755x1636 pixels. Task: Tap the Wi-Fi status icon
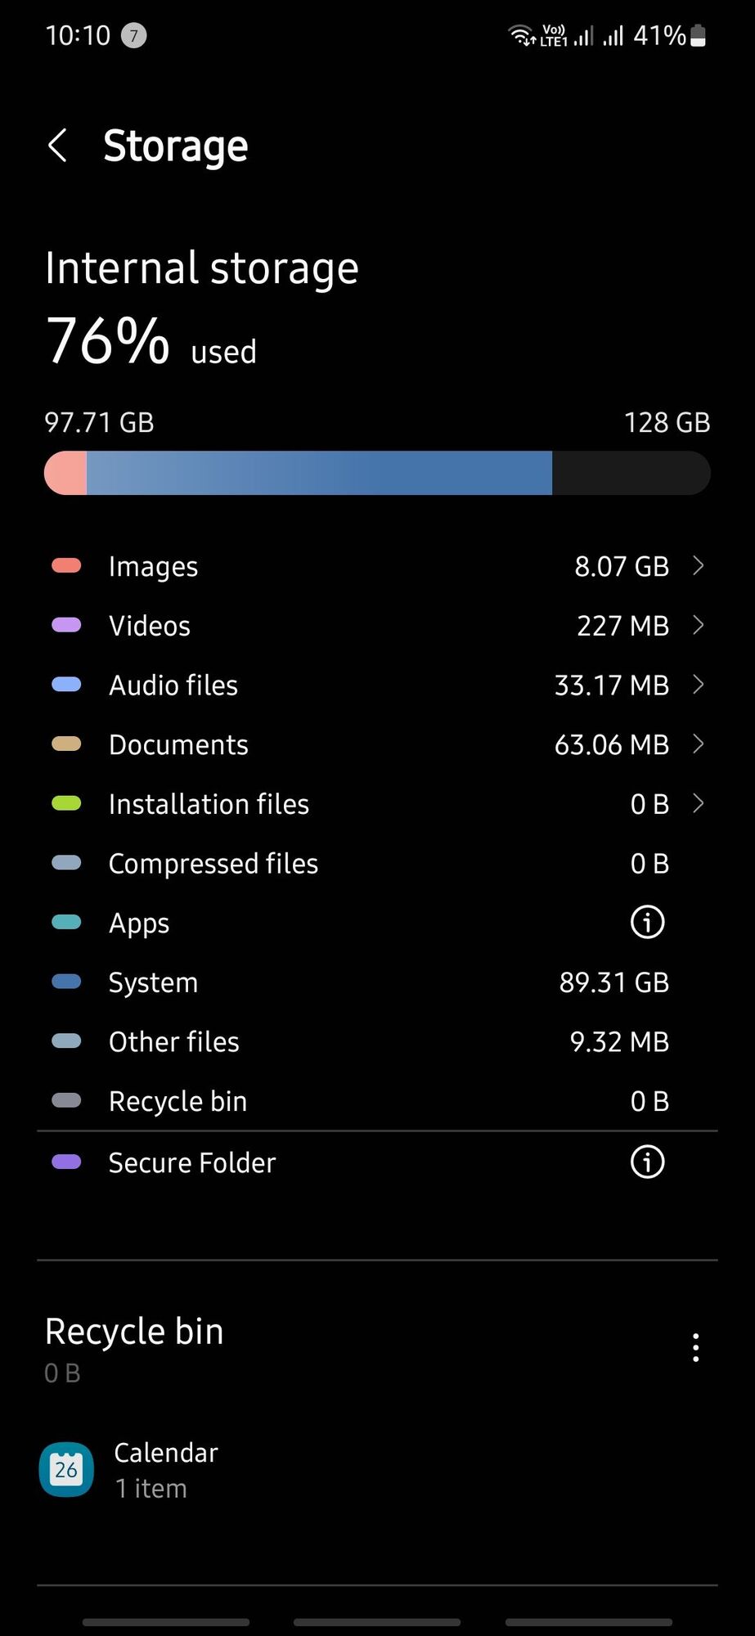pyautogui.click(x=521, y=35)
